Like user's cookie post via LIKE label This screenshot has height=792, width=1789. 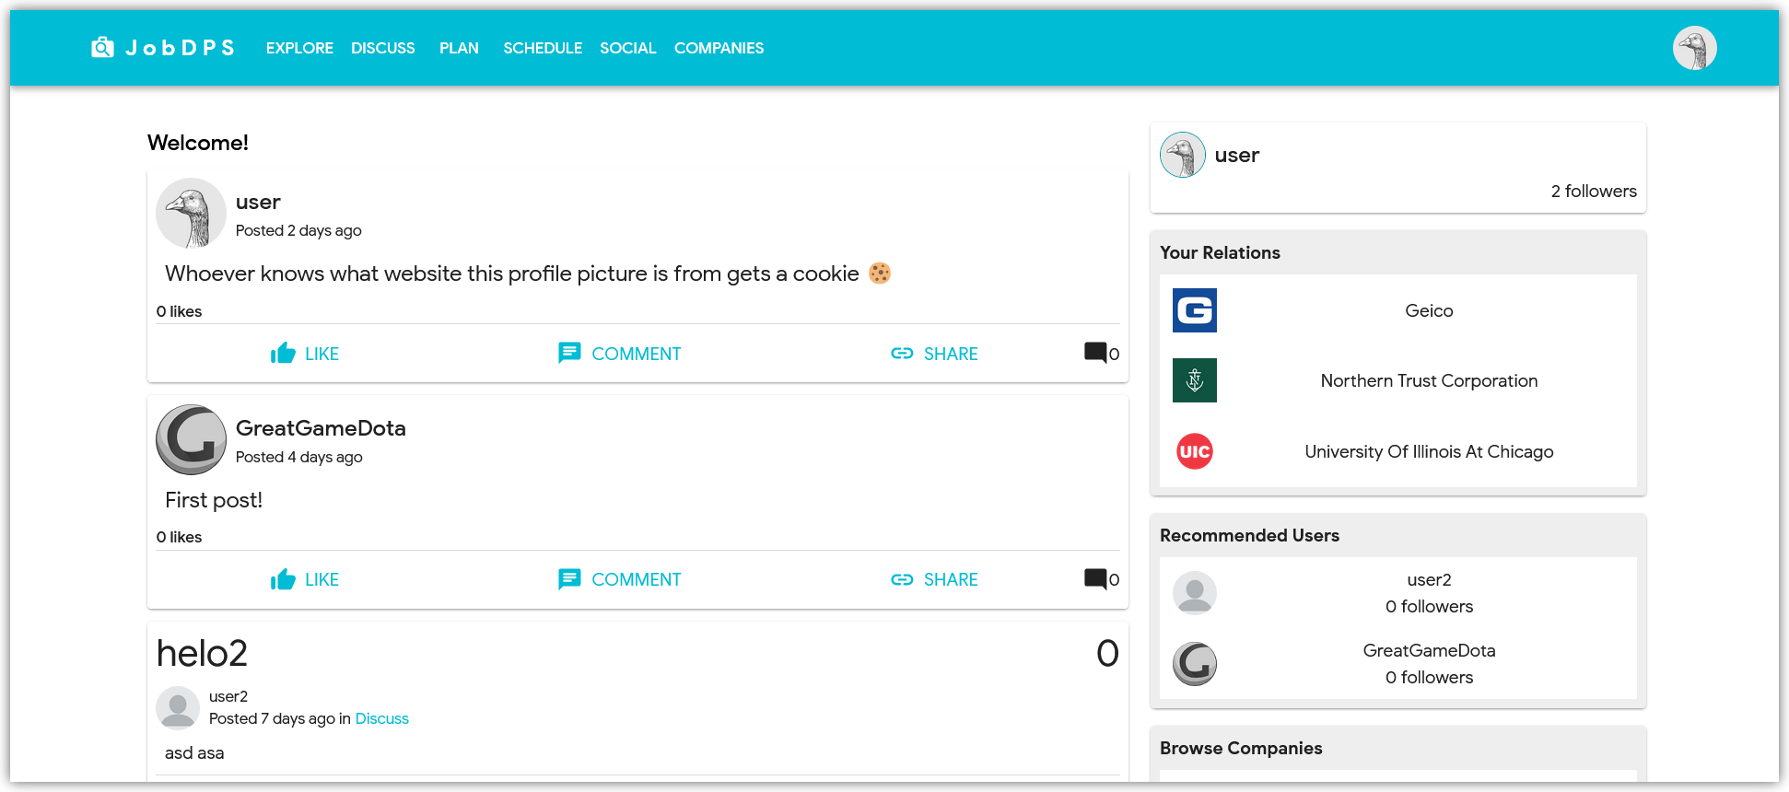point(322,354)
